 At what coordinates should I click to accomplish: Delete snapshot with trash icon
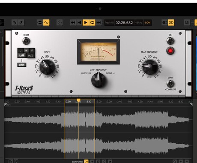click(x=104, y=162)
